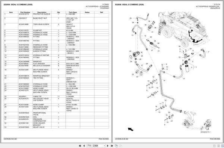The image size is (224, 148).
Task: Open the page number dropdown arrow
Action: pos(104,146)
